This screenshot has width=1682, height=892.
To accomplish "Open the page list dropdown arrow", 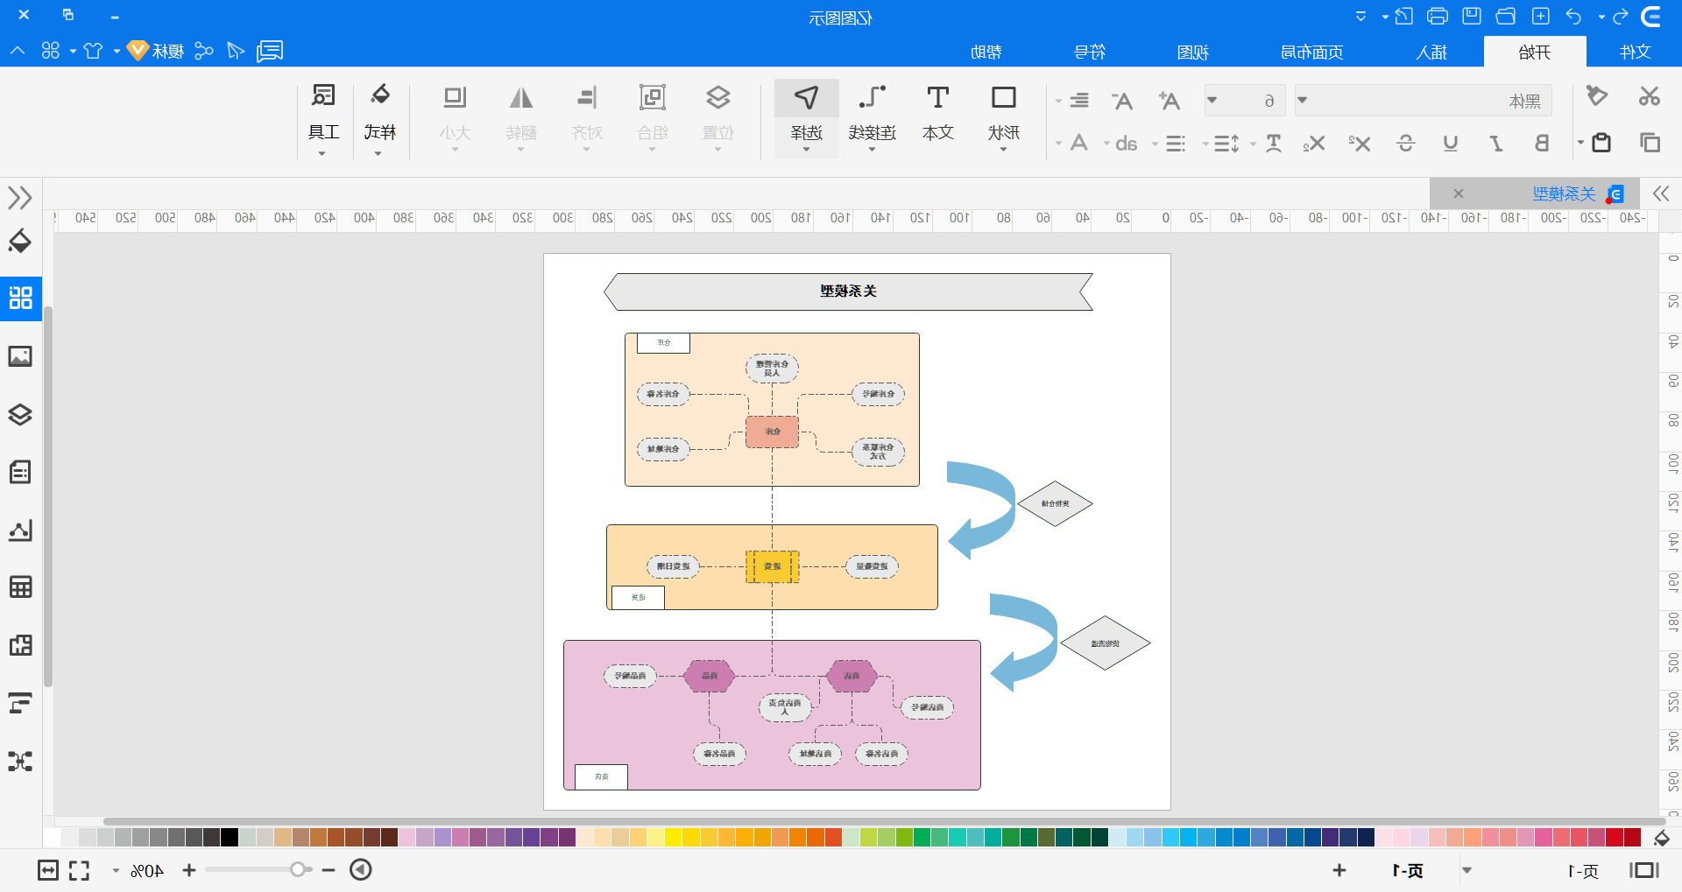I will [x=1466, y=870].
